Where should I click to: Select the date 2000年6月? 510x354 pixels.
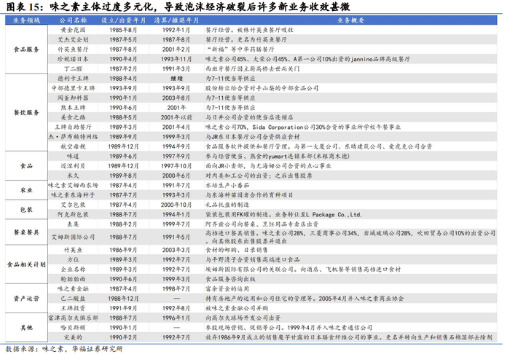(x=176, y=176)
